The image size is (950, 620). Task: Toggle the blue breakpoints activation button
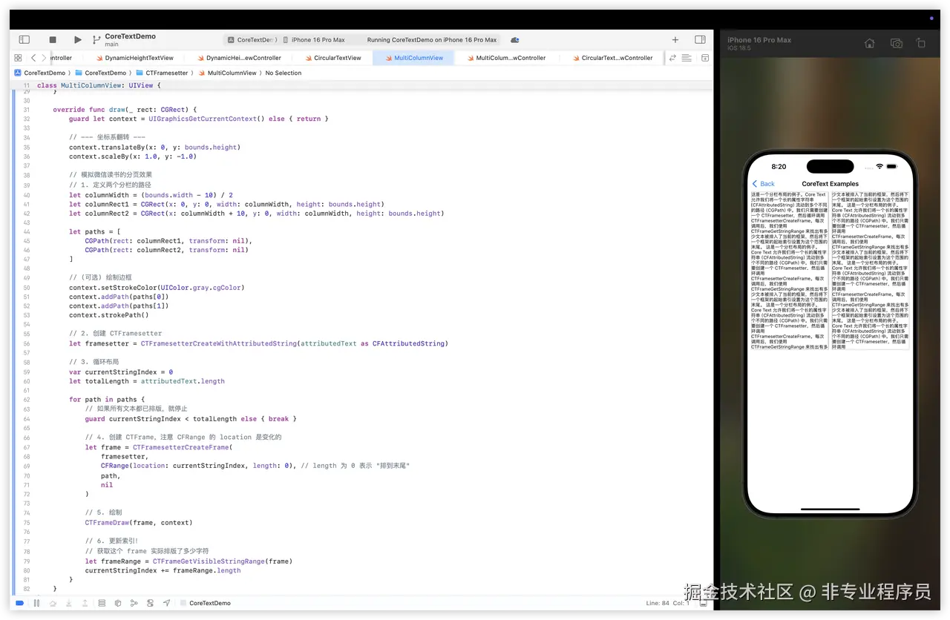click(19, 603)
